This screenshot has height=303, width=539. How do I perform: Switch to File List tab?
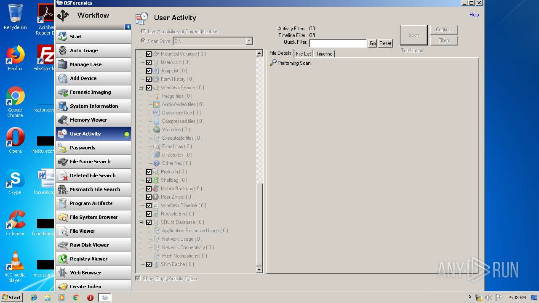pos(304,53)
